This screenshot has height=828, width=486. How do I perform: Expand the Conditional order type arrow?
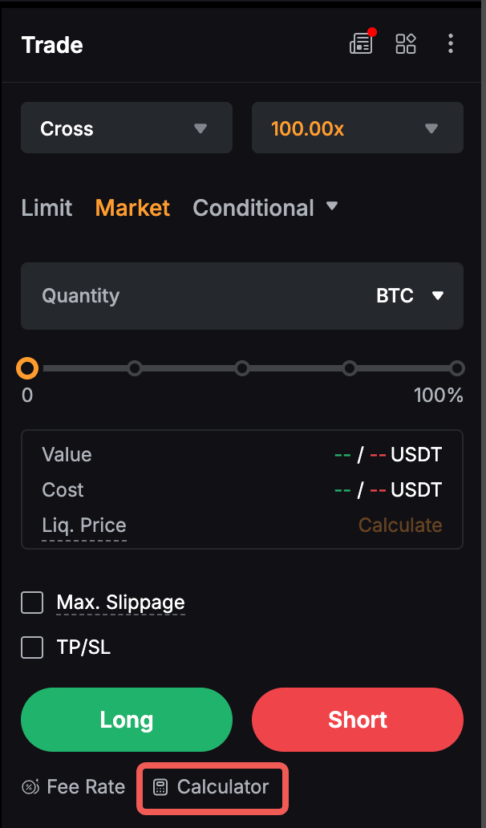[332, 207]
